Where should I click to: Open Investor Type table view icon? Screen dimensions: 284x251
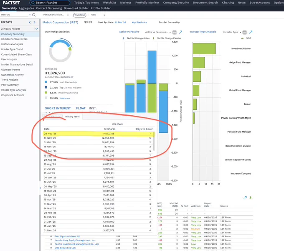244,32
